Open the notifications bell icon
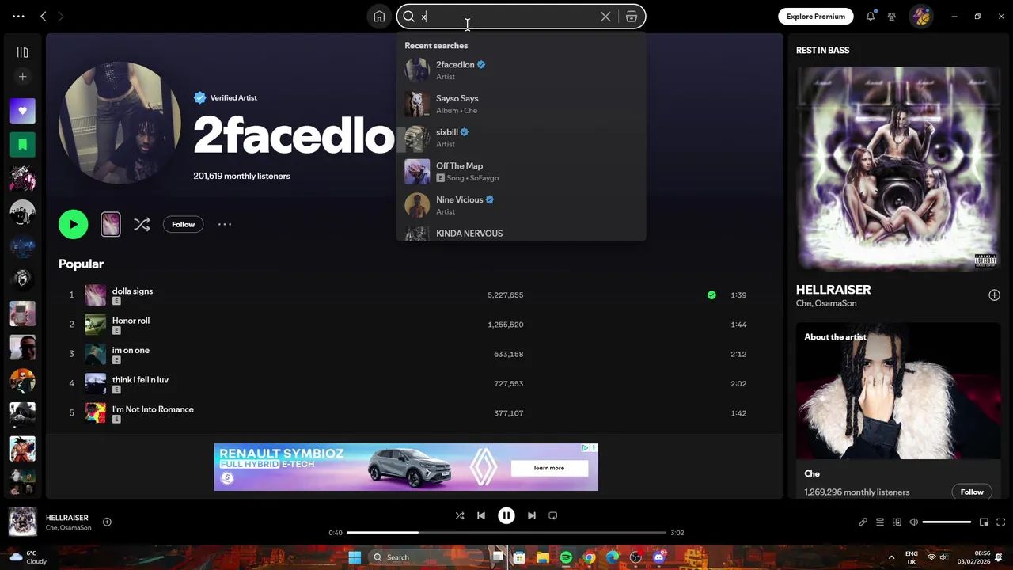This screenshot has height=570, width=1013. point(871,16)
